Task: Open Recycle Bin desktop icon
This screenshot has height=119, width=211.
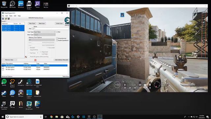Action: pos(4,4)
